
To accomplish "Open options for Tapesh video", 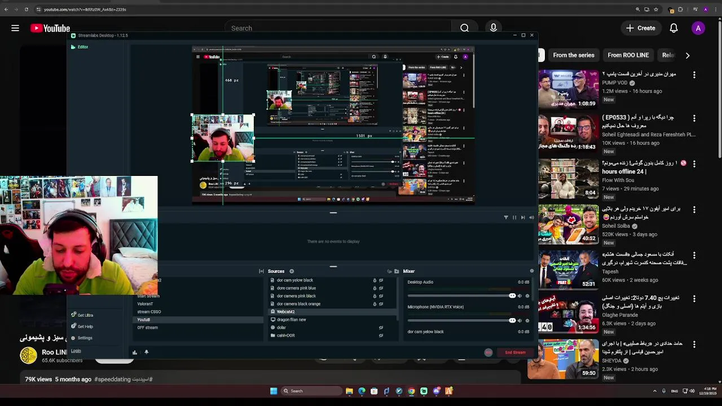I will click(x=694, y=255).
